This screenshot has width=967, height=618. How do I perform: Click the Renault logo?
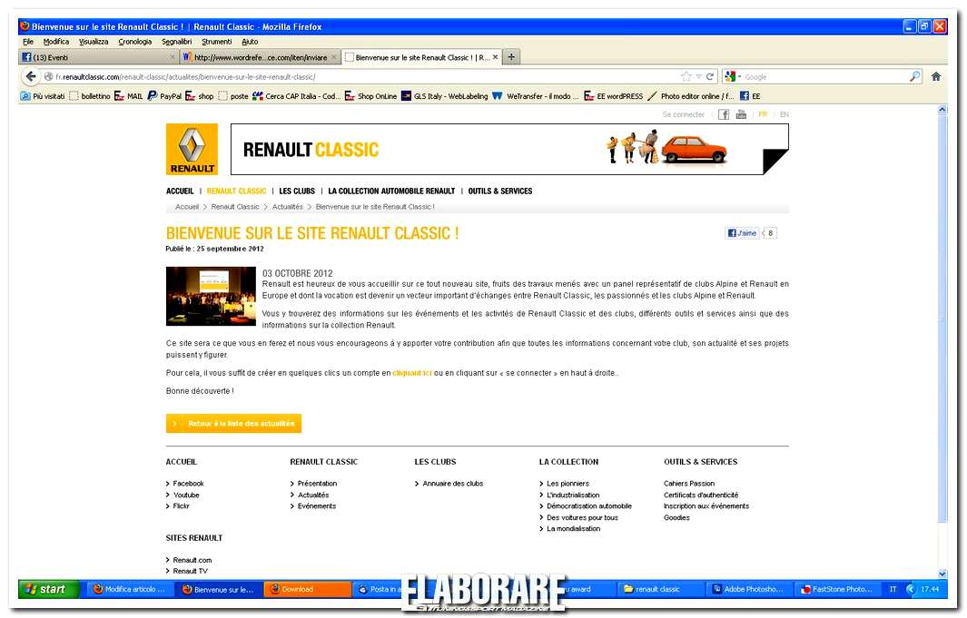pyautogui.click(x=192, y=149)
